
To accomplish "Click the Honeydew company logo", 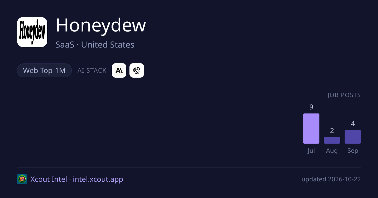I will tap(32, 32).
